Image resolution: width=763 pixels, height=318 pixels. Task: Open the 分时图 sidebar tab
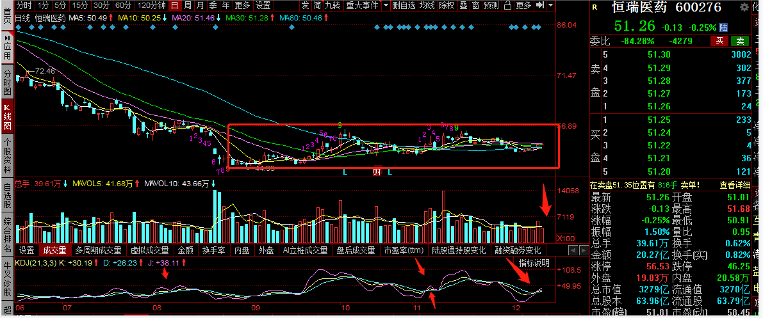[7, 82]
